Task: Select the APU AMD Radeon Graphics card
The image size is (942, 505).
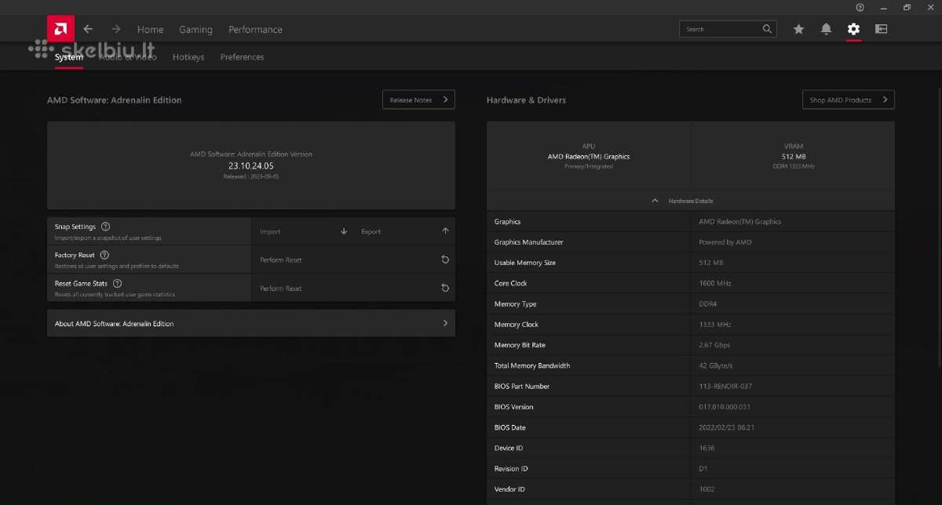Action: point(589,156)
